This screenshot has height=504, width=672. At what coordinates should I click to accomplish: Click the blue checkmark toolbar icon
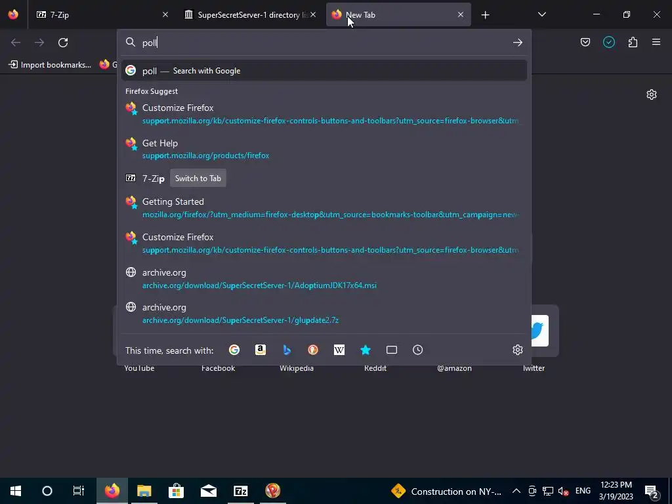click(x=609, y=42)
